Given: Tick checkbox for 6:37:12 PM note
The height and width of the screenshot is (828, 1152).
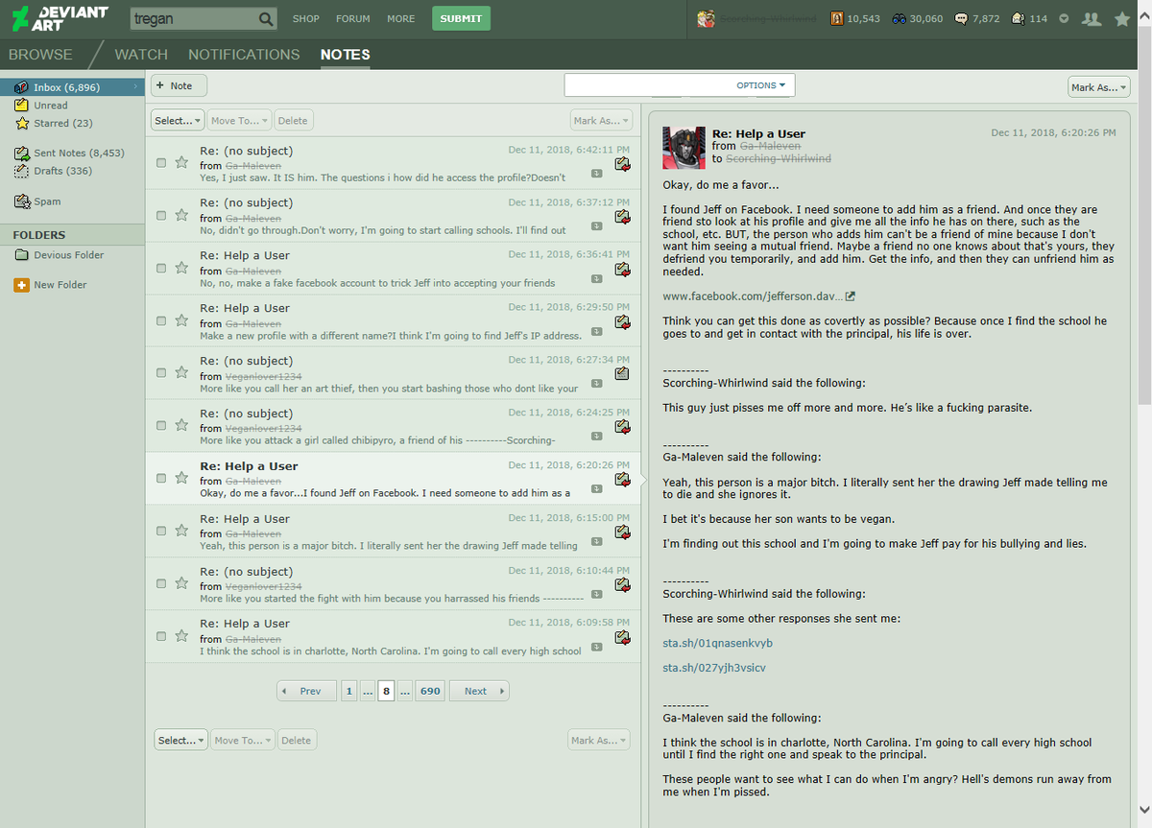Looking at the screenshot, I should pos(161,216).
